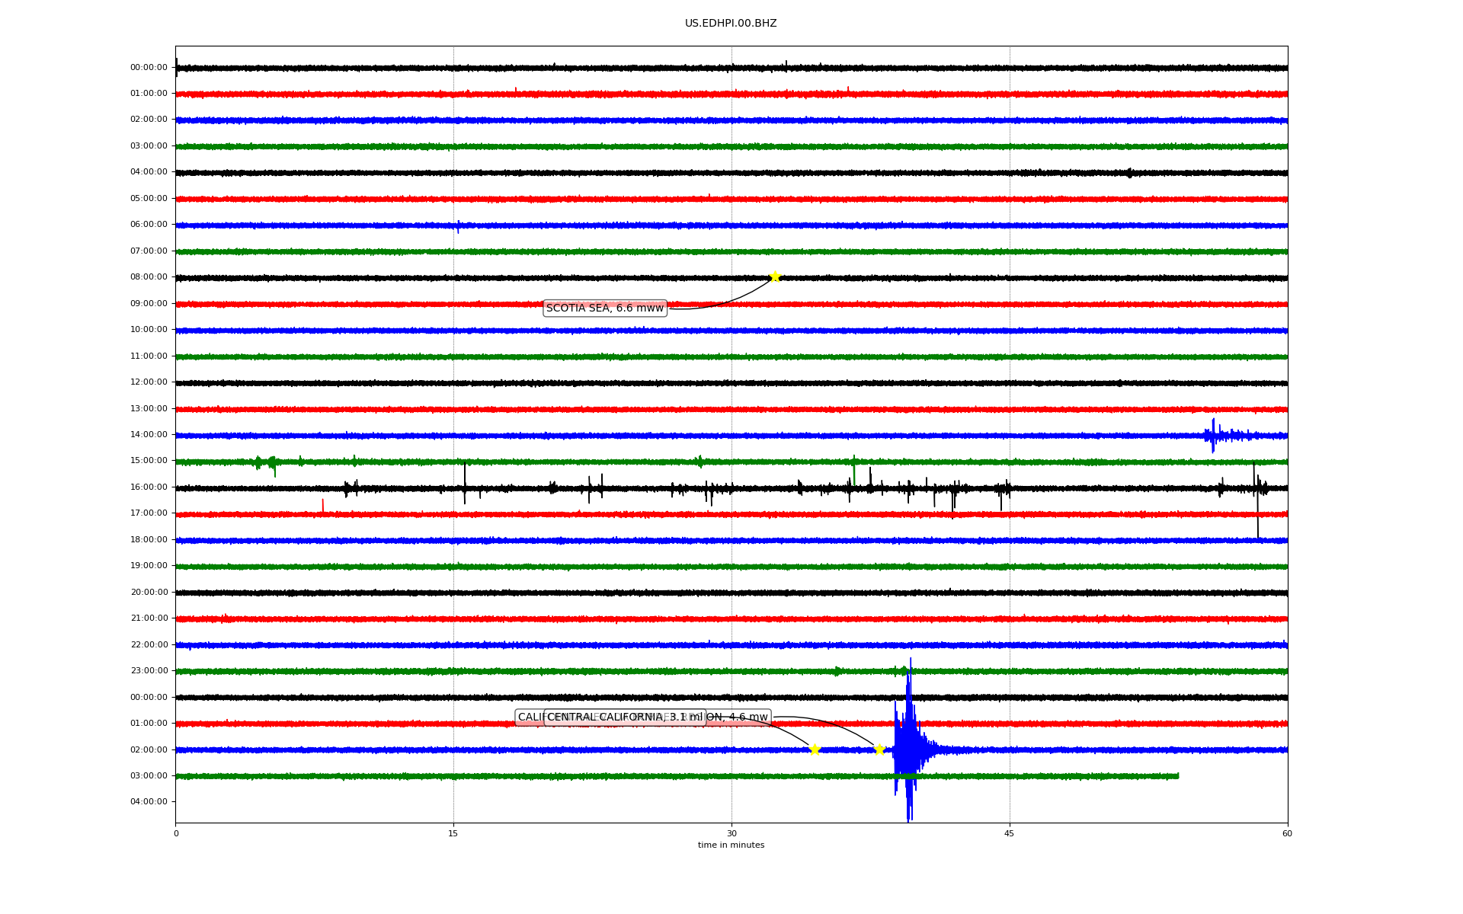Click the 11:00:00 time label
The height and width of the screenshot is (914, 1463).
(149, 356)
